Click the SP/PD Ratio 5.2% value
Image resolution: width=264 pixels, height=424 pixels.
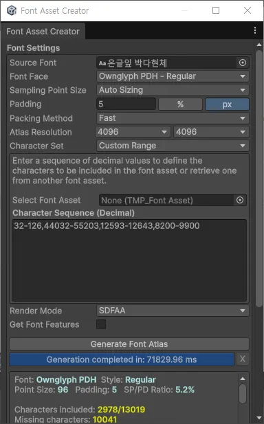(185, 390)
